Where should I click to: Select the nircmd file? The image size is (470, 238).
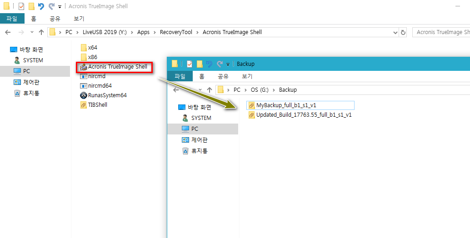click(93, 76)
